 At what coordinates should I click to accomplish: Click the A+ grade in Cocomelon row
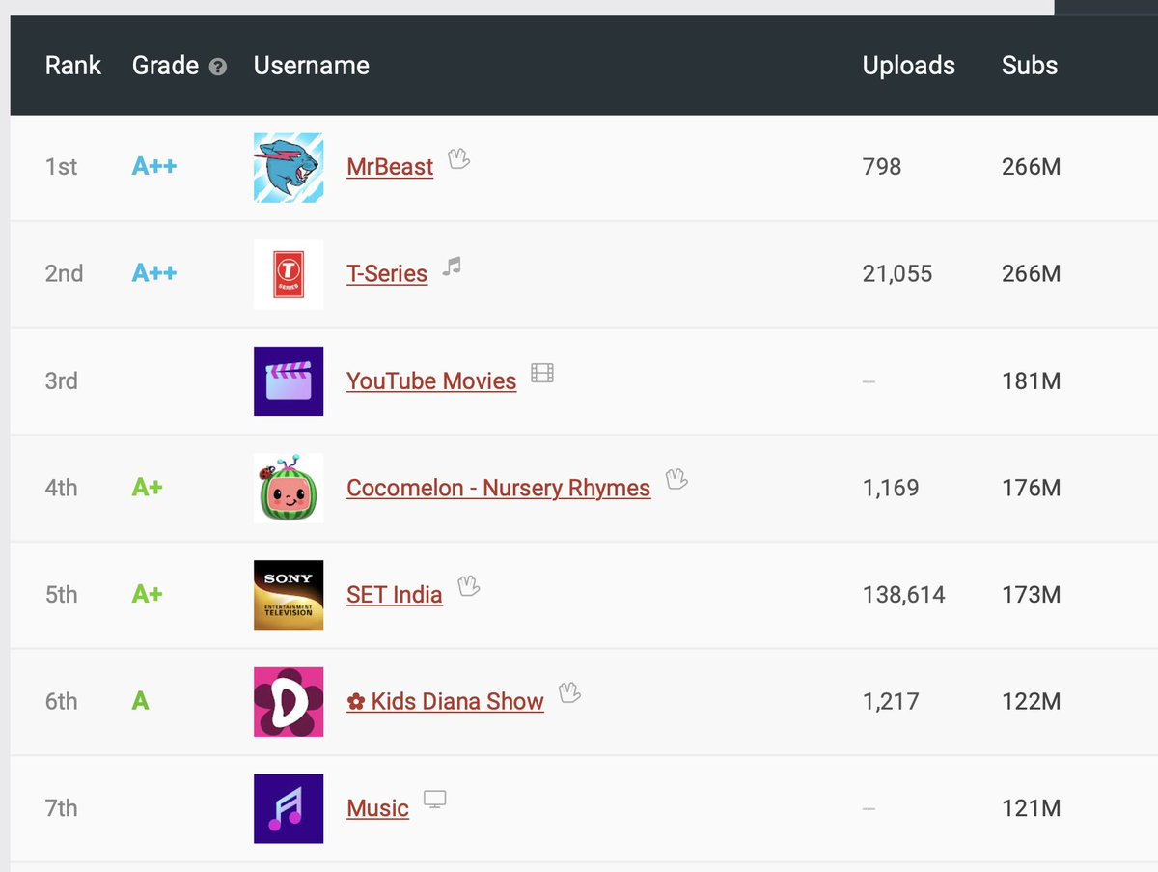pos(147,488)
